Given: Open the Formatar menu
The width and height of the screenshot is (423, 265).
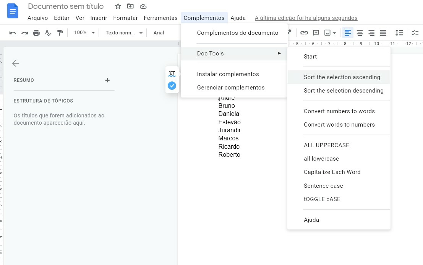Looking at the screenshot, I should [125, 18].
